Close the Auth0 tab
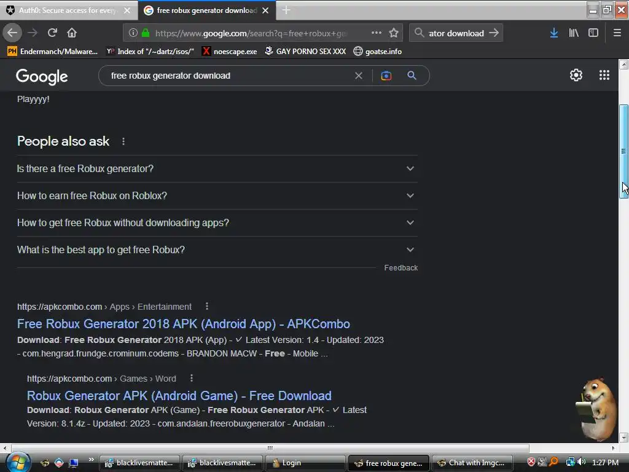Image resolution: width=629 pixels, height=472 pixels. pos(127,10)
